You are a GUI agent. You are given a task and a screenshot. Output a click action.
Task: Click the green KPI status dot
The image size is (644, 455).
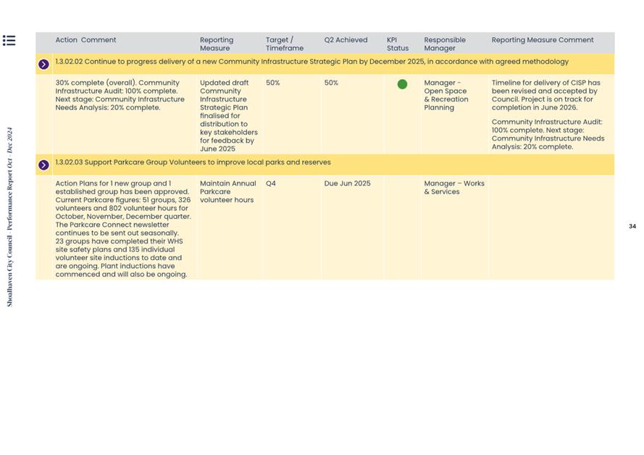click(402, 84)
